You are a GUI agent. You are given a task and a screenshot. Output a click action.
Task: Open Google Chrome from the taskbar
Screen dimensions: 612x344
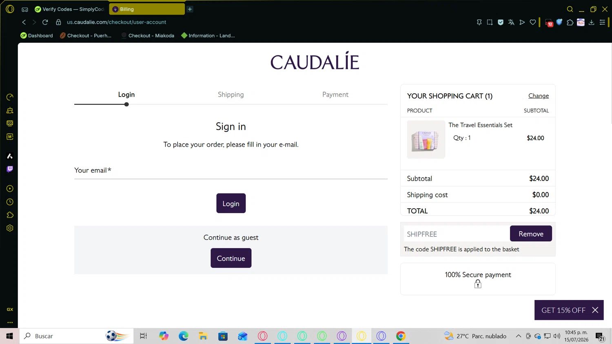pos(401,336)
